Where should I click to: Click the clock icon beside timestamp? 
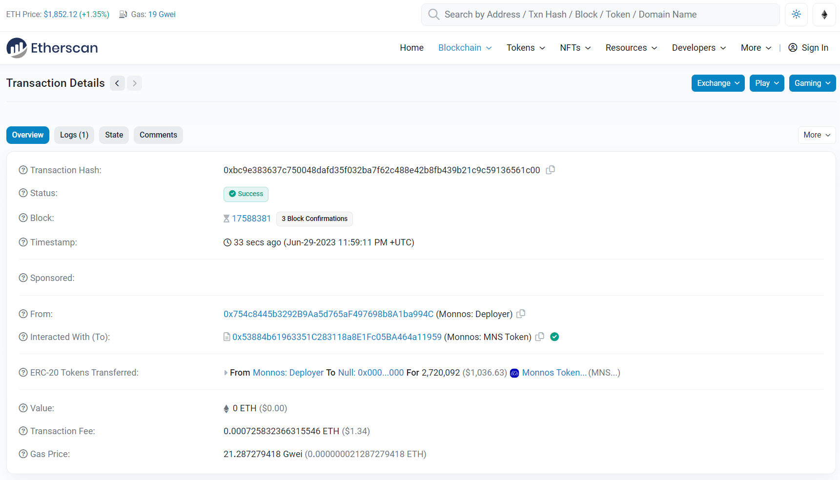pos(227,242)
